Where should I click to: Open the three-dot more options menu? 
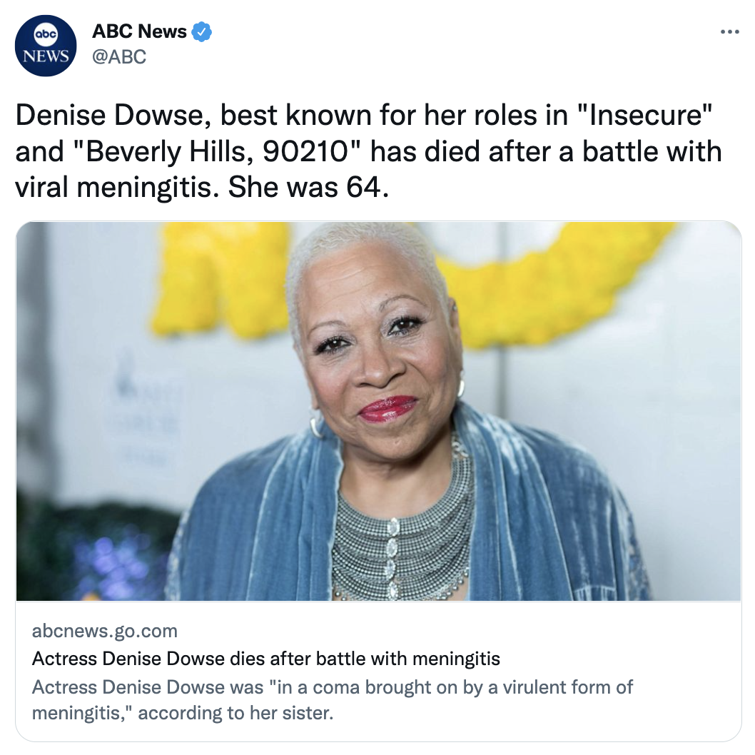point(729,32)
